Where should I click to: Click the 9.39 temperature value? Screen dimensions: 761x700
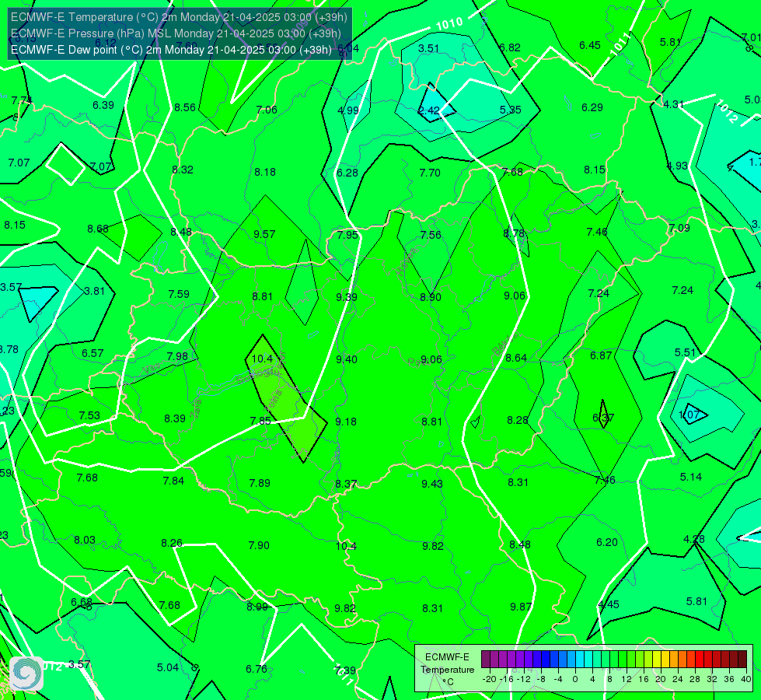point(347,297)
